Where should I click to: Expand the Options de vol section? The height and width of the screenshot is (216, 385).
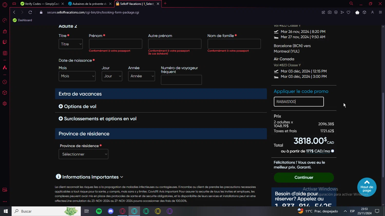tap(78, 106)
